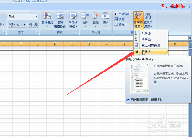Viewport: 192px width, 137px height.
Task: Select column O header
Action: pyautogui.click(x=124, y=44)
